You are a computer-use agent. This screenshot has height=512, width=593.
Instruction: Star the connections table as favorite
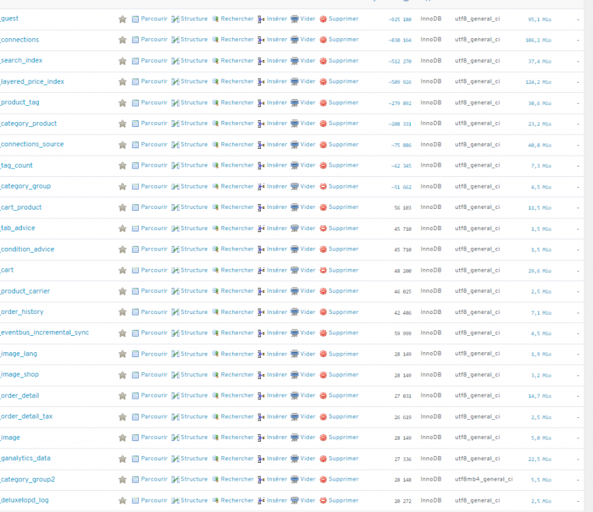(x=122, y=40)
